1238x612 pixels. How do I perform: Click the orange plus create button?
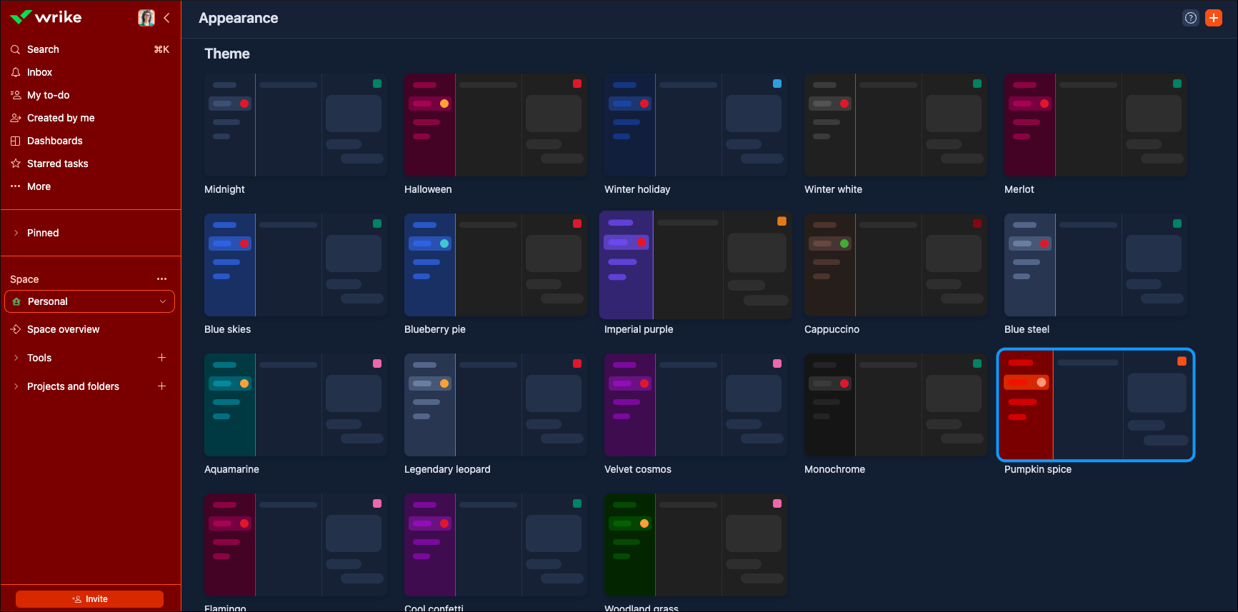[x=1213, y=18]
